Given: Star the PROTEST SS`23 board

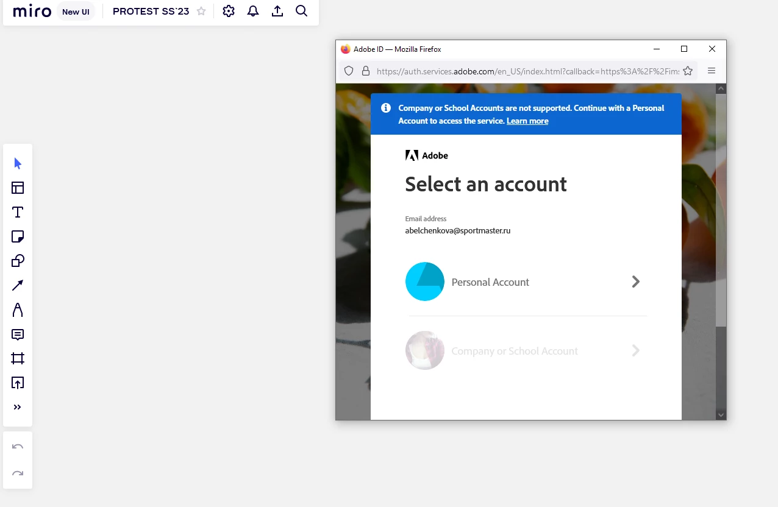Looking at the screenshot, I should (201, 11).
